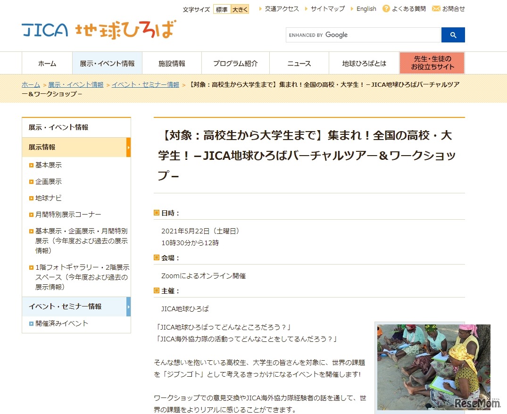This screenshot has width=507, height=414.
Task: Click the Google search magnifying glass icon
Action: (x=453, y=35)
